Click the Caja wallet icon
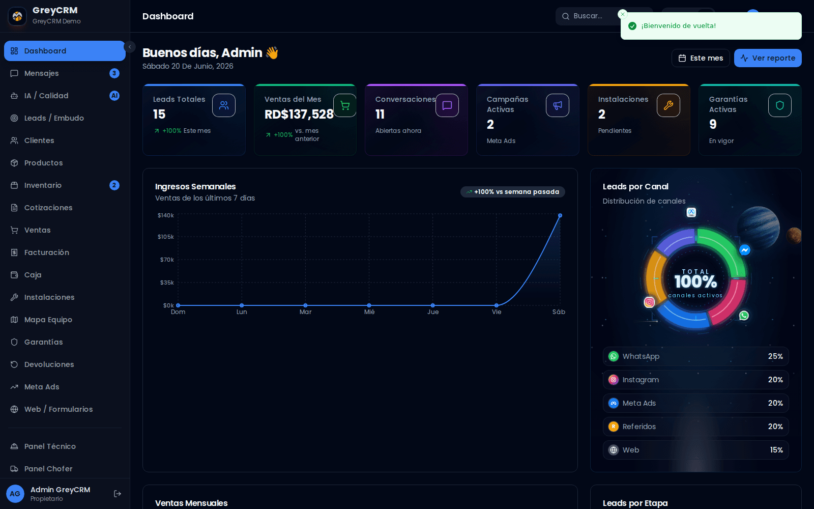Screen dimensions: 814x509 coord(14,275)
